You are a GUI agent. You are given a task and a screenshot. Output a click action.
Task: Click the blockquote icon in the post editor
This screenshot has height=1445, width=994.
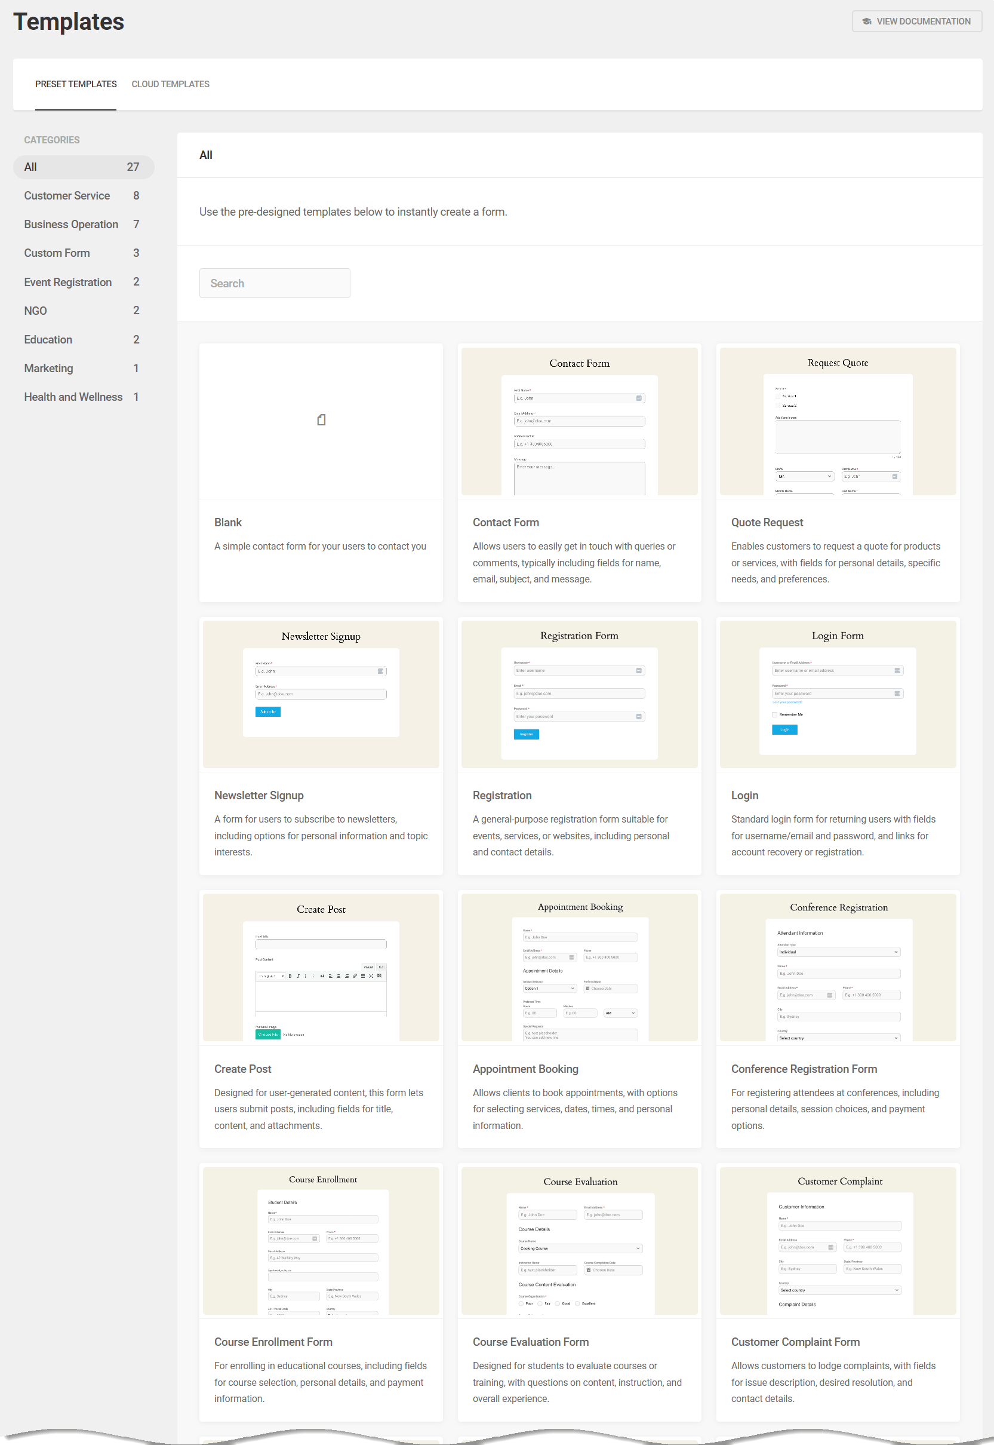pyautogui.click(x=322, y=977)
